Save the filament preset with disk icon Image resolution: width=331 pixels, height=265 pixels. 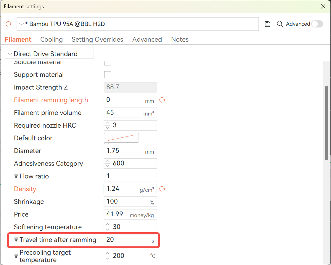pyautogui.click(x=267, y=24)
